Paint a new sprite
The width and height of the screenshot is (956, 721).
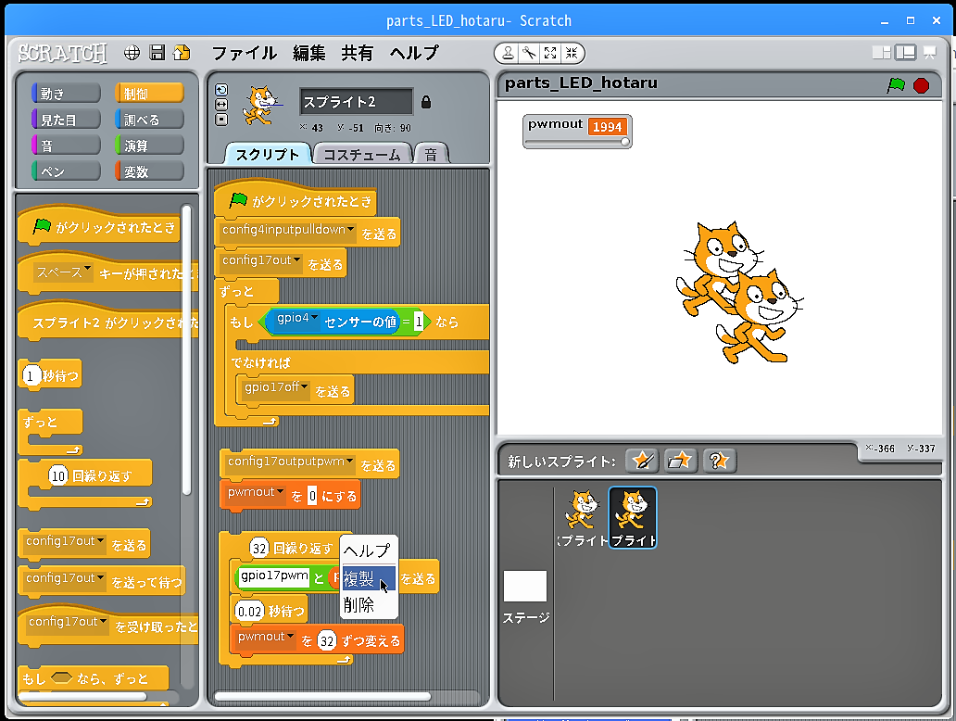pos(642,461)
